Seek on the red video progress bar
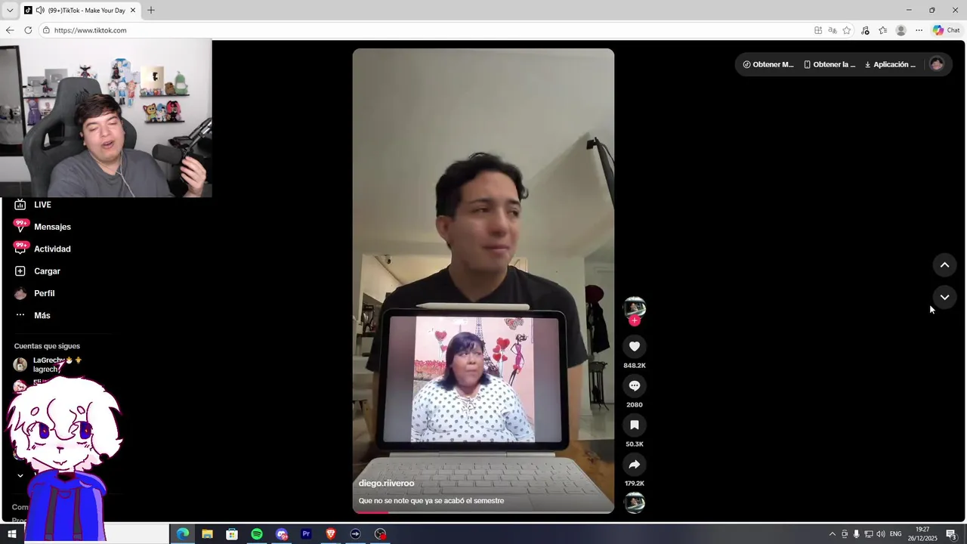The image size is (967, 544). 483,512
